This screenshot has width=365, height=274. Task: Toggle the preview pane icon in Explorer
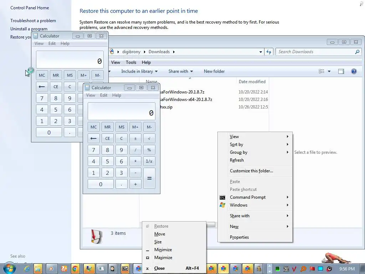click(341, 71)
